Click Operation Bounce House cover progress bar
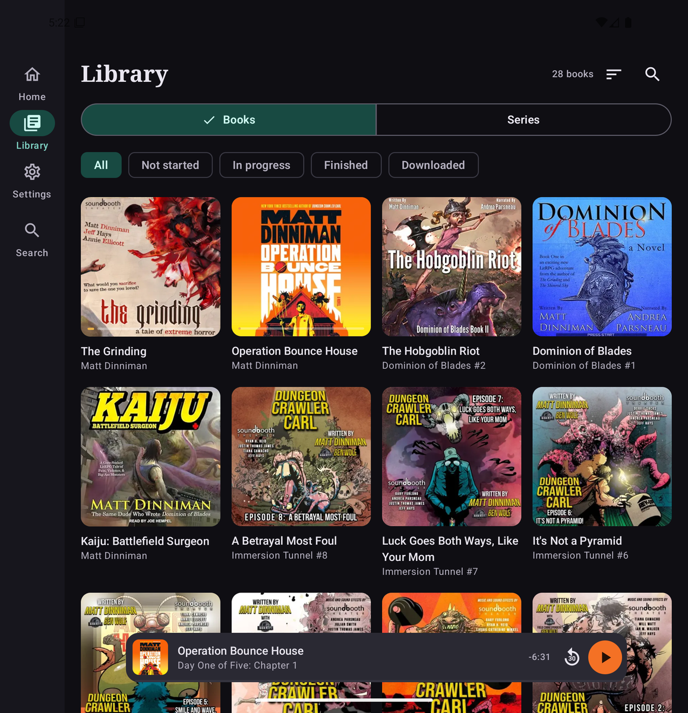Viewport: 688px width, 713px height. tap(301, 329)
